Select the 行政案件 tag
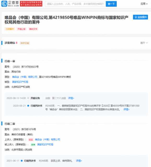The height and width of the screenshot is (167, 151). tap(10, 29)
